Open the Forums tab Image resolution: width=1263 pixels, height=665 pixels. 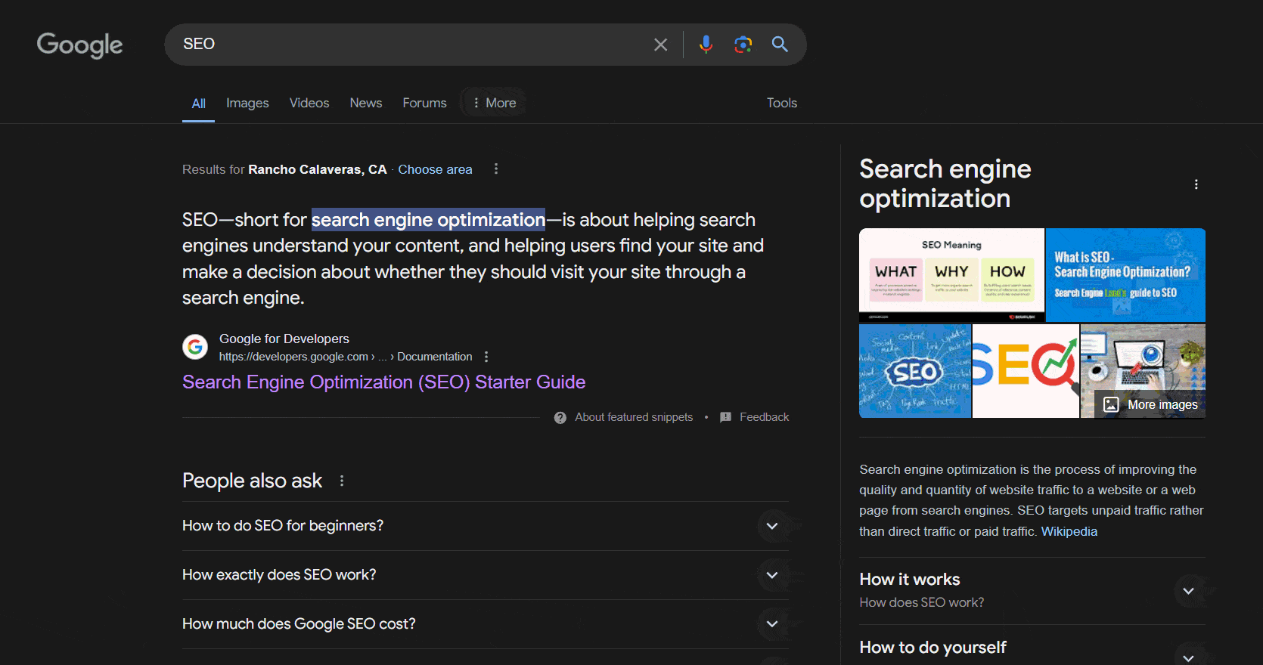click(x=424, y=103)
